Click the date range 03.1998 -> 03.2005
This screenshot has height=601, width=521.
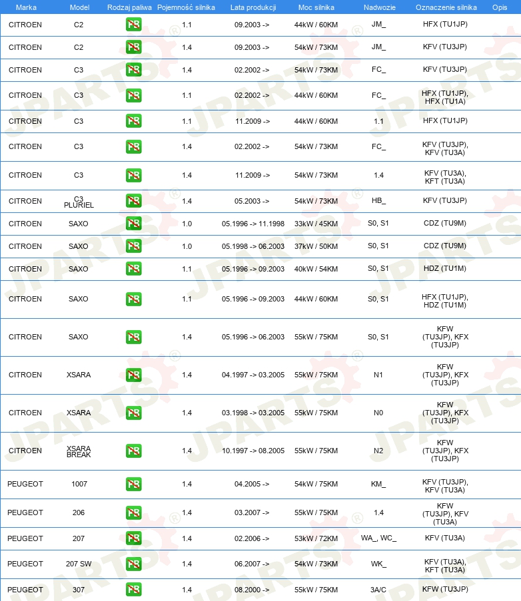pos(253,413)
